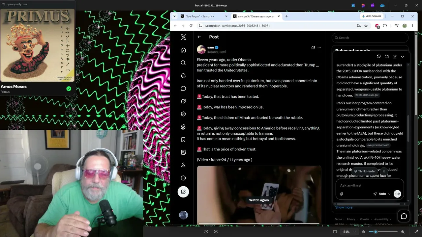422x237 pixels.
Task: Click Watch again on the video
Action: 259,200
